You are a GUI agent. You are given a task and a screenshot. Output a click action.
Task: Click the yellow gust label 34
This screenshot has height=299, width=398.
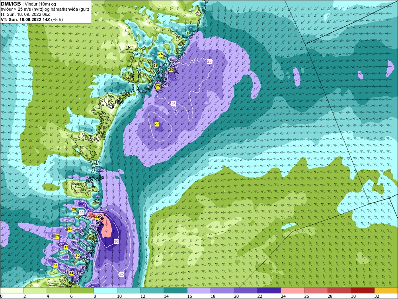tap(71, 273)
